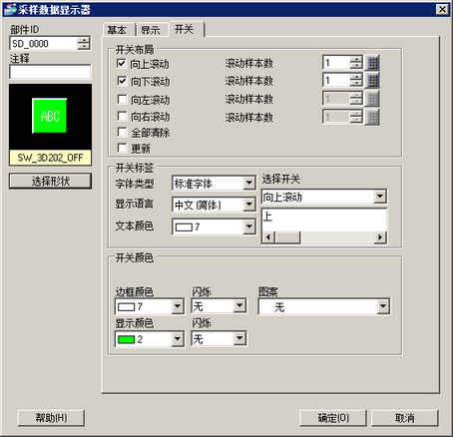Click the 选择形状 button
Image resolution: width=453 pixels, height=437 pixels.
point(50,181)
